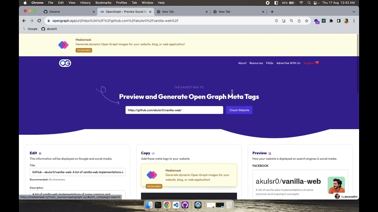Open Finder from the Dock

[x=149, y=205]
